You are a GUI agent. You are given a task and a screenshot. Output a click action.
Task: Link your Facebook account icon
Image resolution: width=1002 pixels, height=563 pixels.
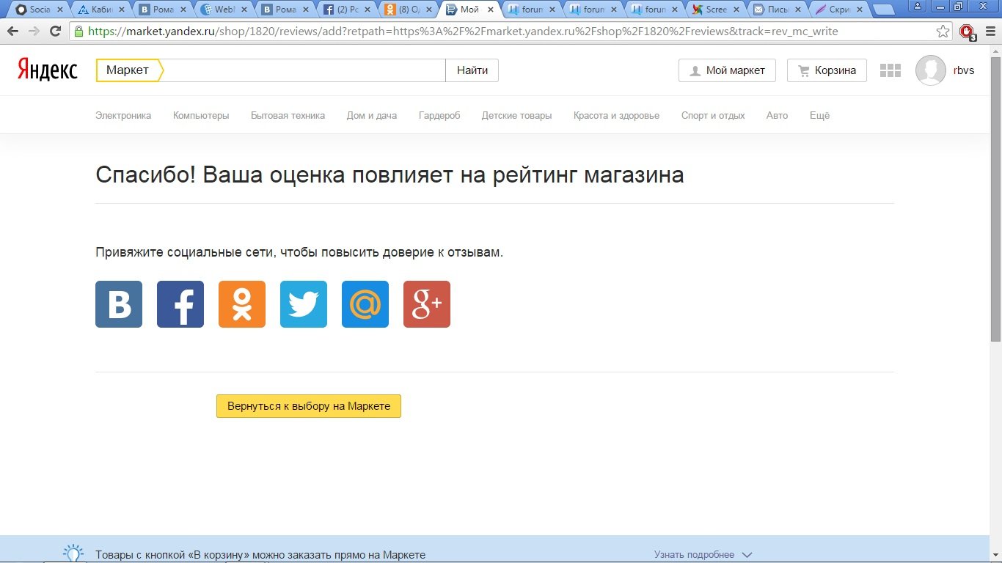180,304
